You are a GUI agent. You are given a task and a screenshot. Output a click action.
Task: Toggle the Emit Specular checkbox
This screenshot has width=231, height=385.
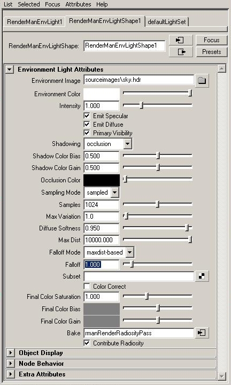coord(87,115)
